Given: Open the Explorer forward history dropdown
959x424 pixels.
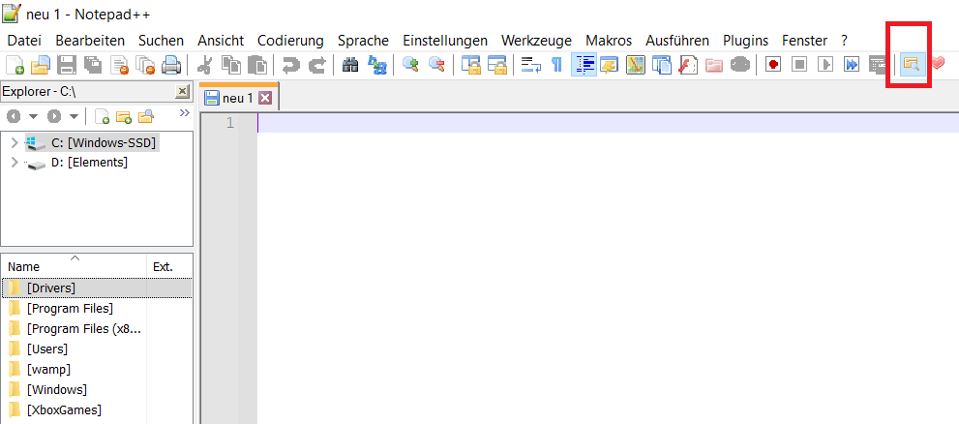Looking at the screenshot, I should (74, 115).
